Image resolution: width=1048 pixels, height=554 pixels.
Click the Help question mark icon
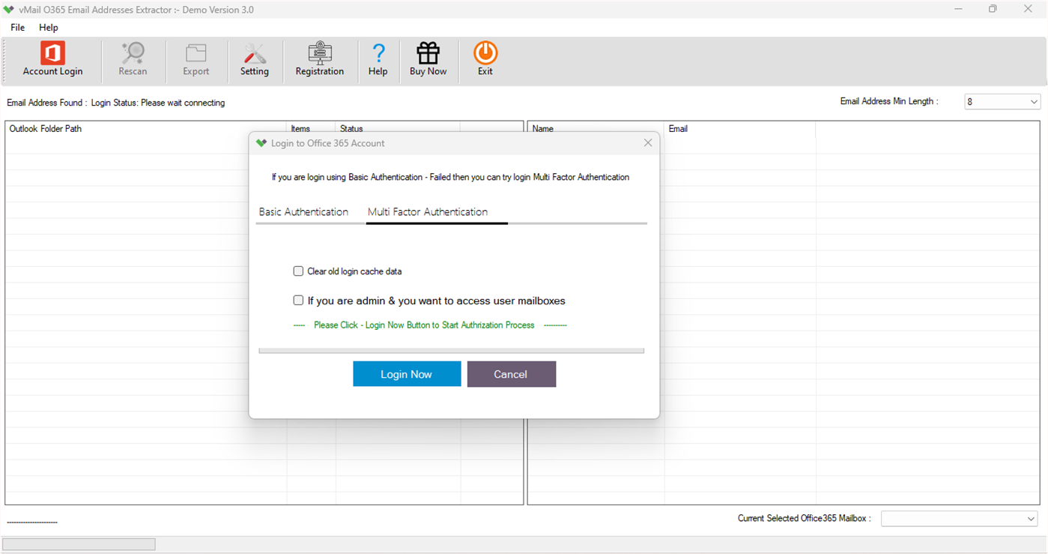pos(378,59)
